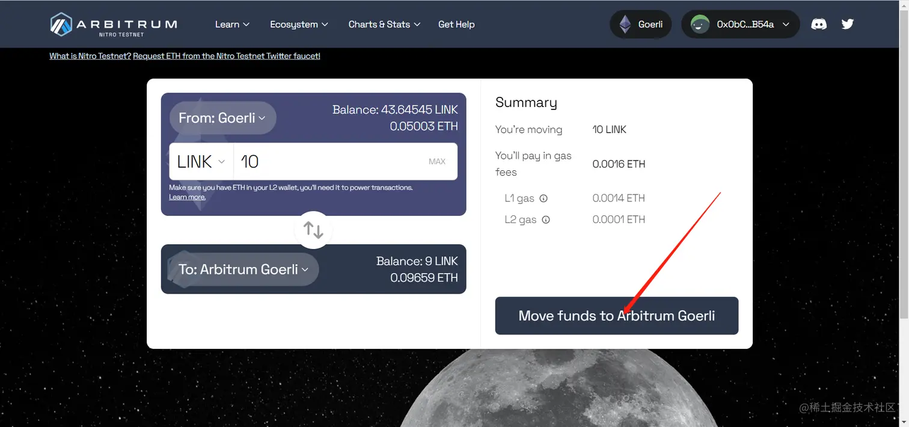The image size is (909, 427).
Task: Open From: Goerli network dropdown
Action: point(222,118)
